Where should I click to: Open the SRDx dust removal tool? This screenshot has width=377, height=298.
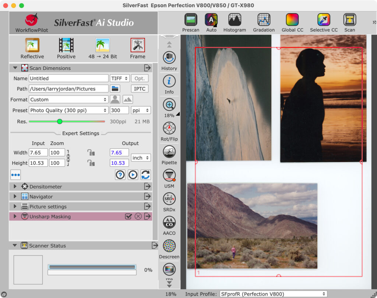pos(169,199)
